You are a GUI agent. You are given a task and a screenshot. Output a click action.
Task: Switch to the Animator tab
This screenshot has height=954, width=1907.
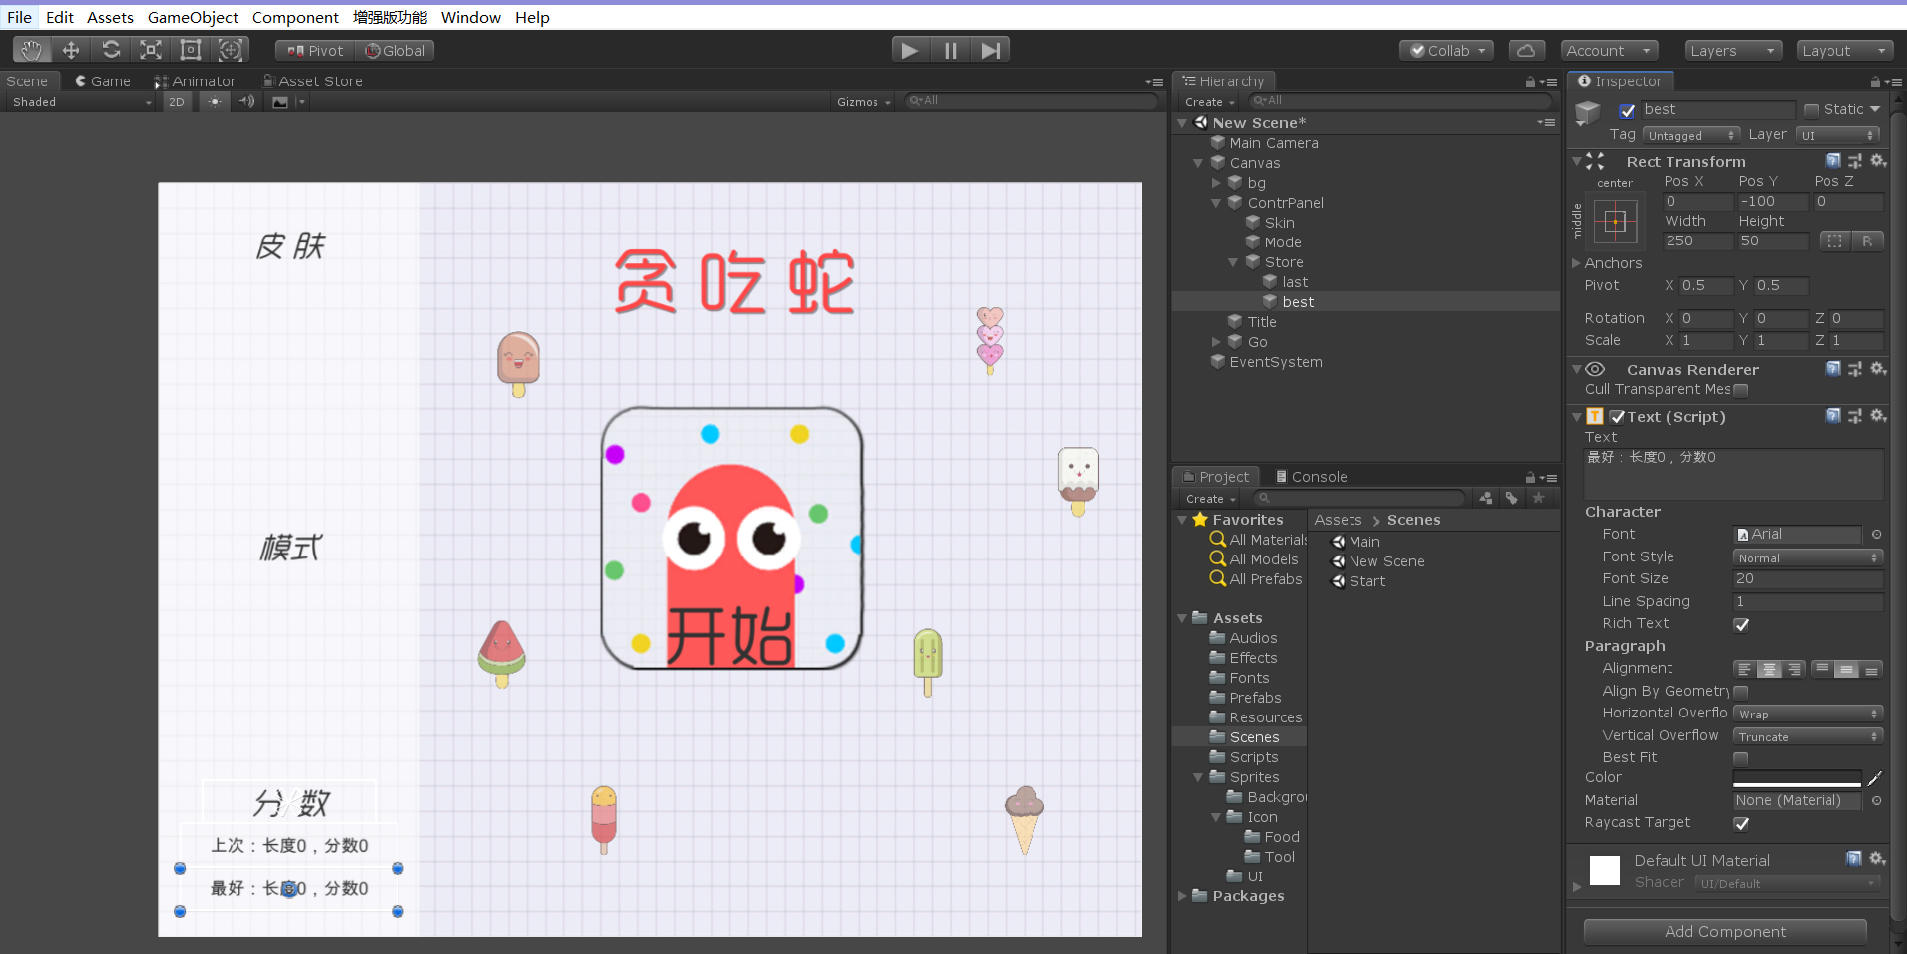point(196,80)
